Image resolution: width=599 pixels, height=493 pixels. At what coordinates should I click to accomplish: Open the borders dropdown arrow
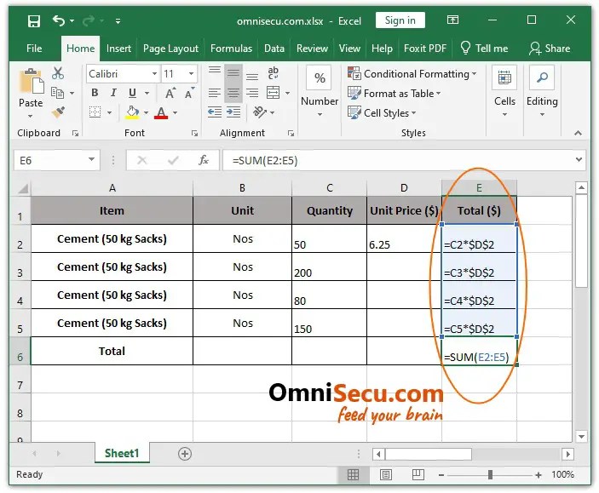[109, 112]
